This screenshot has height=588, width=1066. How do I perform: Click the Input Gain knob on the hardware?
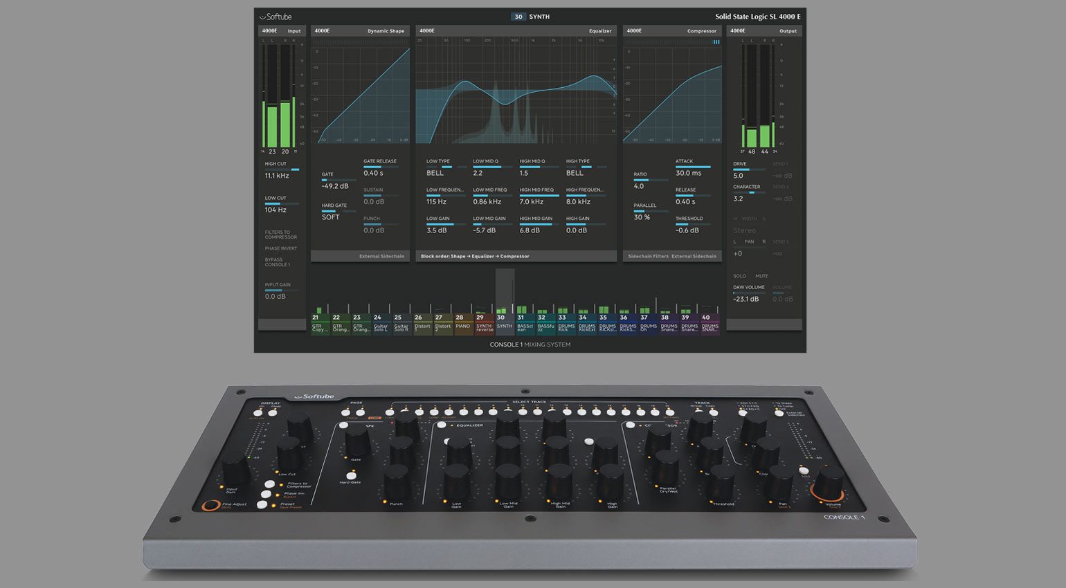tap(235, 468)
